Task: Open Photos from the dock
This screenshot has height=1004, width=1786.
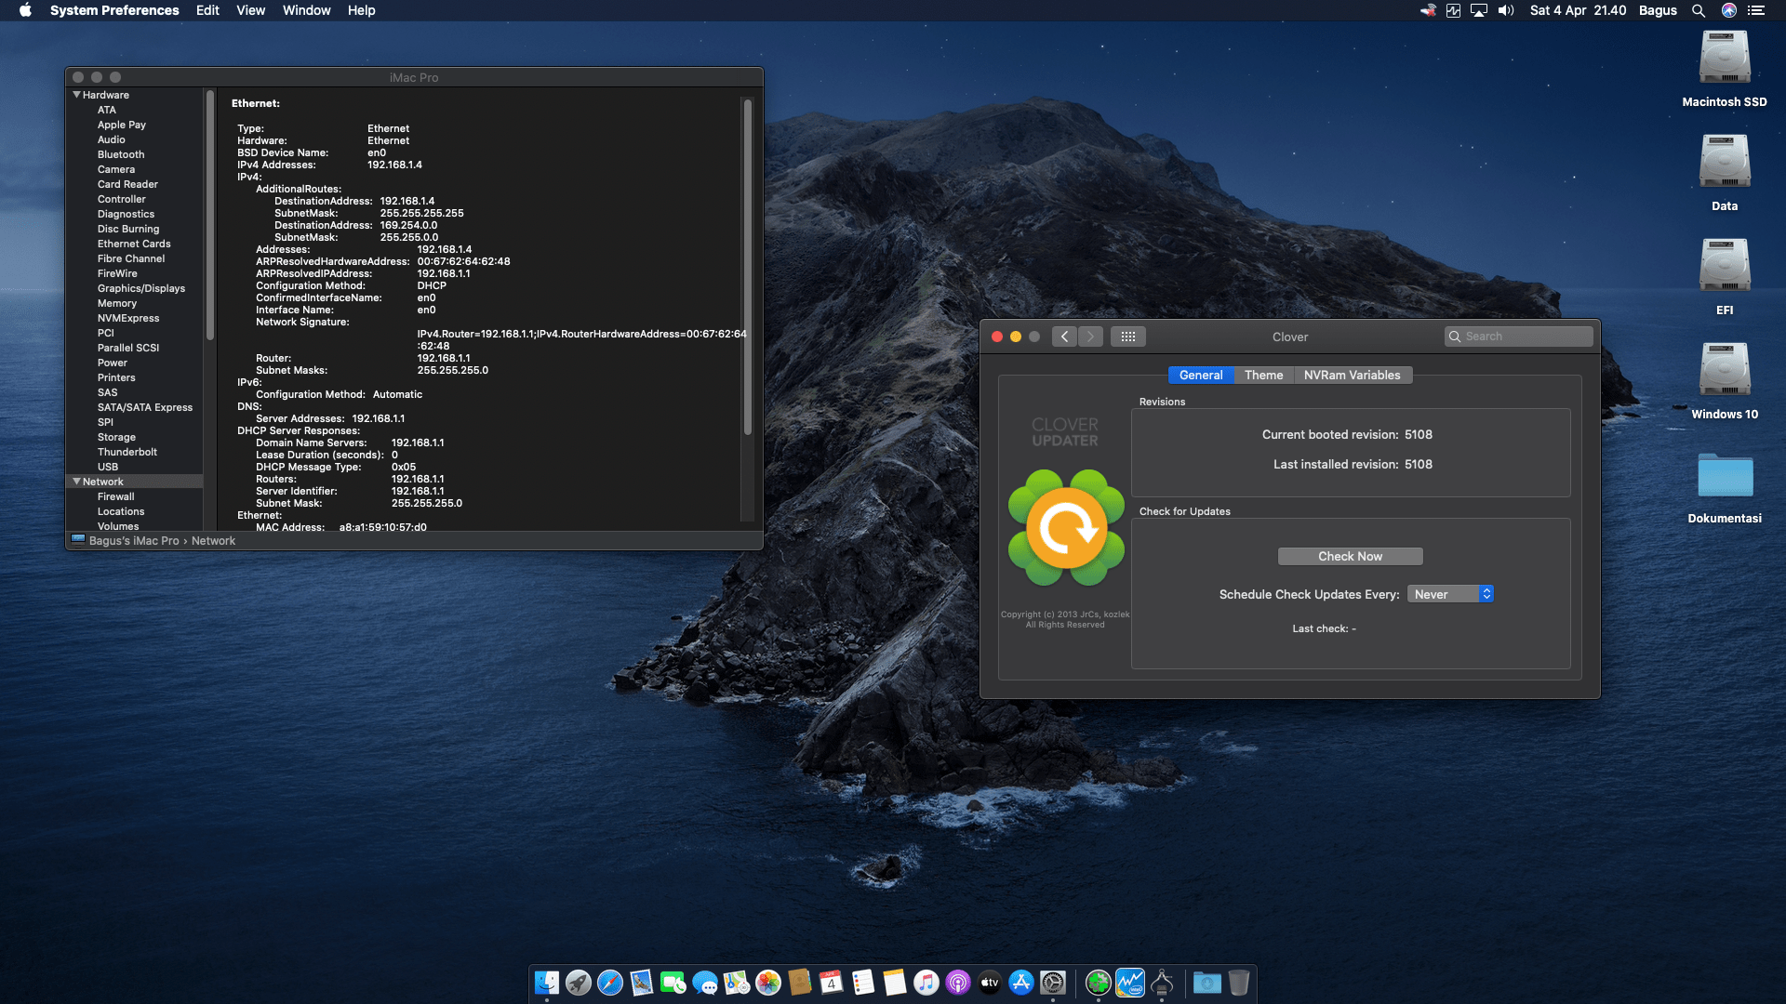Action: pyautogui.click(x=768, y=983)
